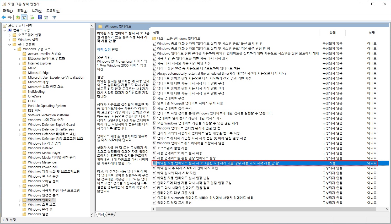Expand the 소프트웨어 설정 node

10,35
